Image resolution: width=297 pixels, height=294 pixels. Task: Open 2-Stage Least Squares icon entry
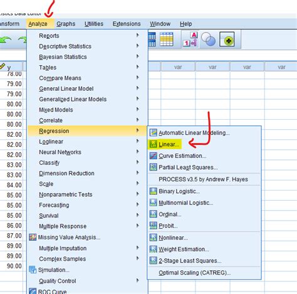[154, 261]
